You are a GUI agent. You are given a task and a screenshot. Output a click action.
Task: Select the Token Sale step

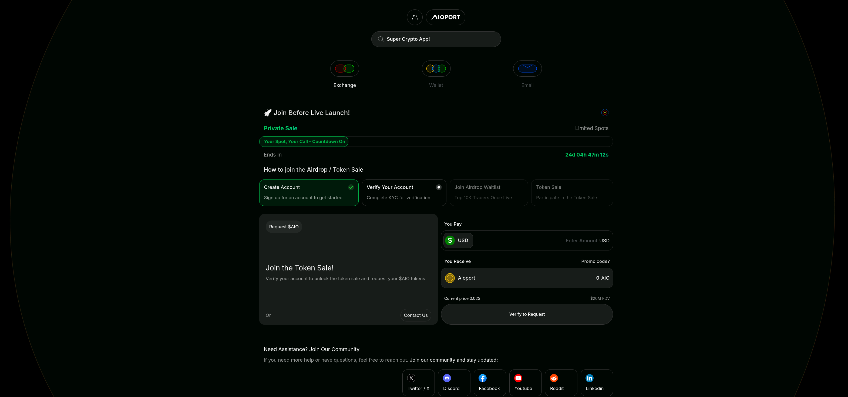pos(572,193)
